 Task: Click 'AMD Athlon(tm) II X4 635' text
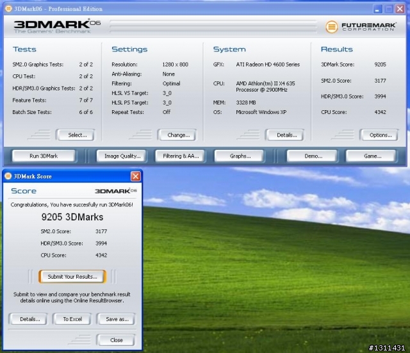click(265, 83)
